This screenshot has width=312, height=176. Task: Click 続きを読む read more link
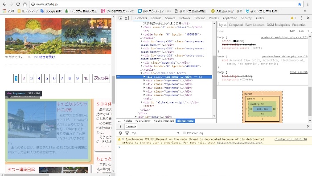pyautogui.click(x=47, y=57)
